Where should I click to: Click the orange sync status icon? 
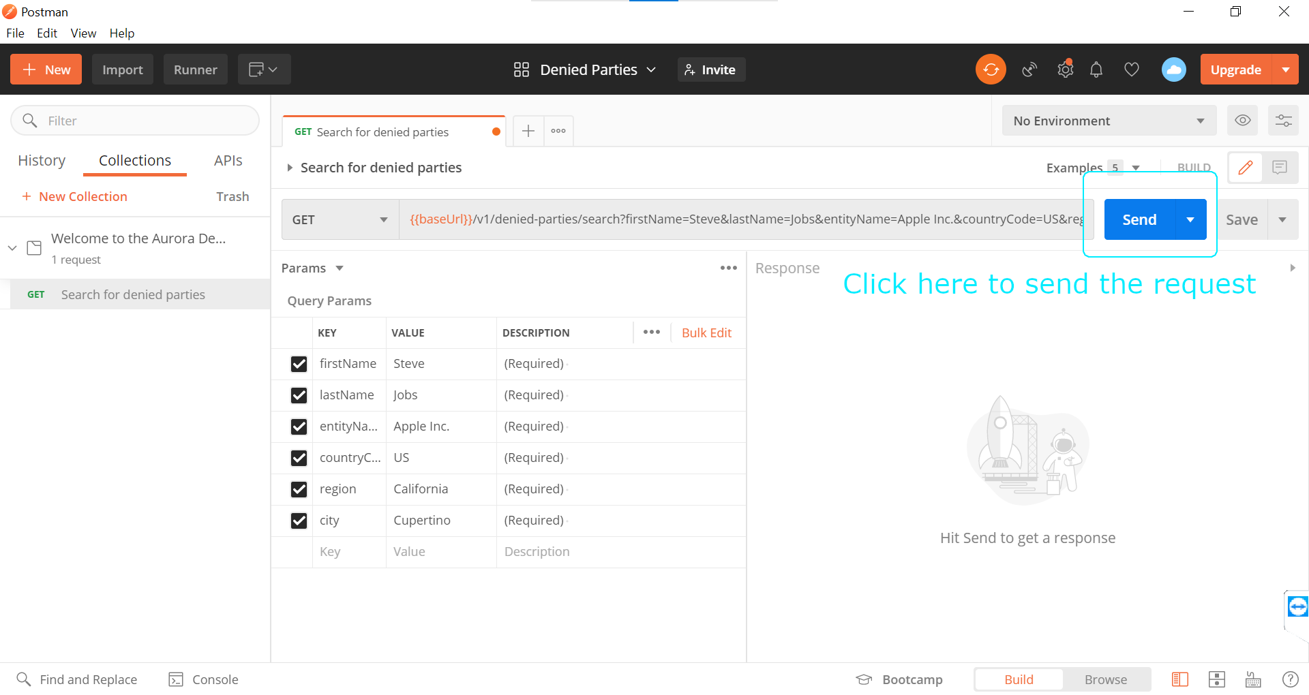tap(991, 69)
